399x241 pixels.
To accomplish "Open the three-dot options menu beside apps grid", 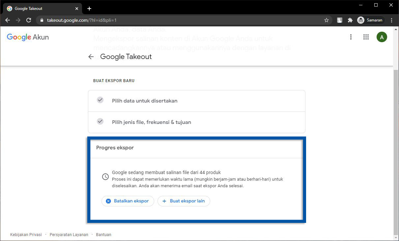I will (351, 37).
